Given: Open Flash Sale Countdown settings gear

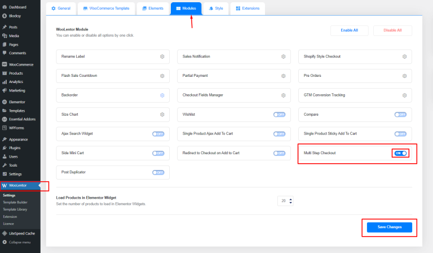Looking at the screenshot, I should 162,76.
